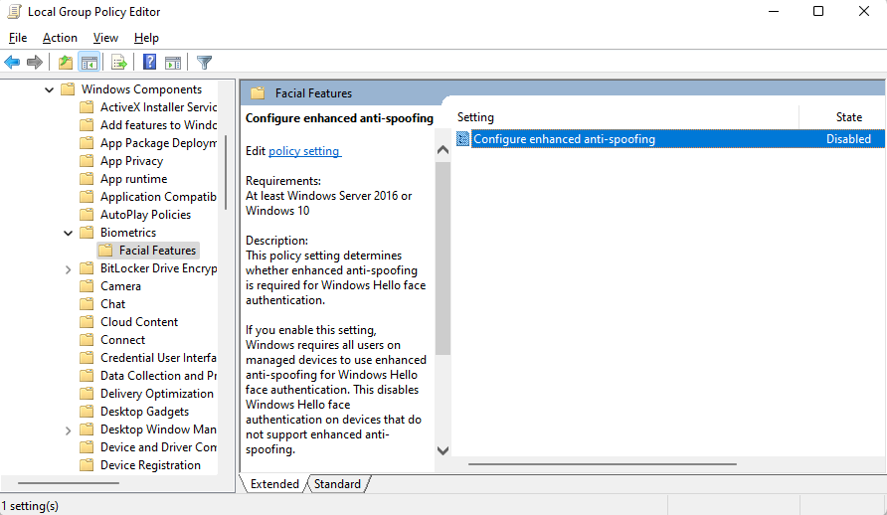This screenshot has height=515, width=887.
Task: Switch to the Standard tab
Action: point(337,484)
